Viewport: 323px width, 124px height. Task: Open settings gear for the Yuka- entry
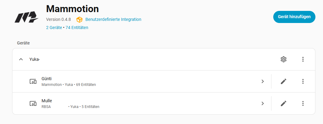pos(284,59)
